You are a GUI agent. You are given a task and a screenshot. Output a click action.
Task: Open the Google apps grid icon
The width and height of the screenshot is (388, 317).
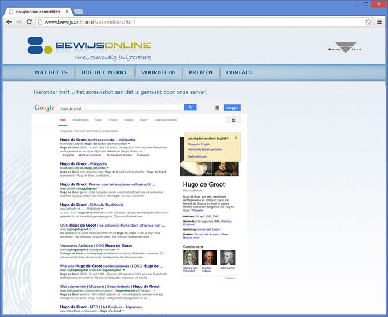coord(217,107)
